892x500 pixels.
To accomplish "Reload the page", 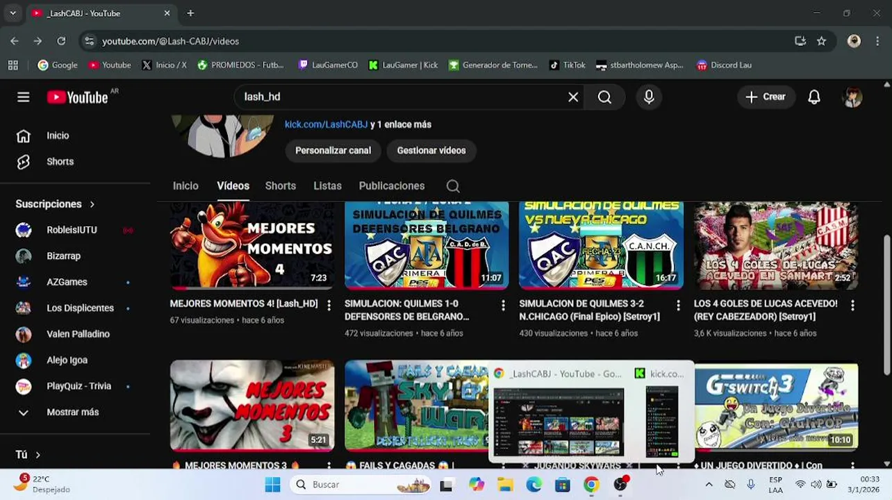I will (x=61, y=41).
